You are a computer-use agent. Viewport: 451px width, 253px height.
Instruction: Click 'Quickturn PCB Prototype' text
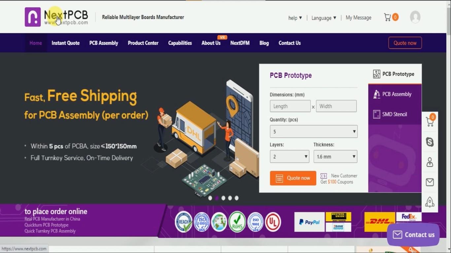pyautogui.click(x=47, y=225)
